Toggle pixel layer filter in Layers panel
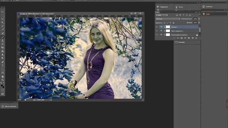Image resolution: width=228 pixels, height=128 pixels. click(x=177, y=15)
